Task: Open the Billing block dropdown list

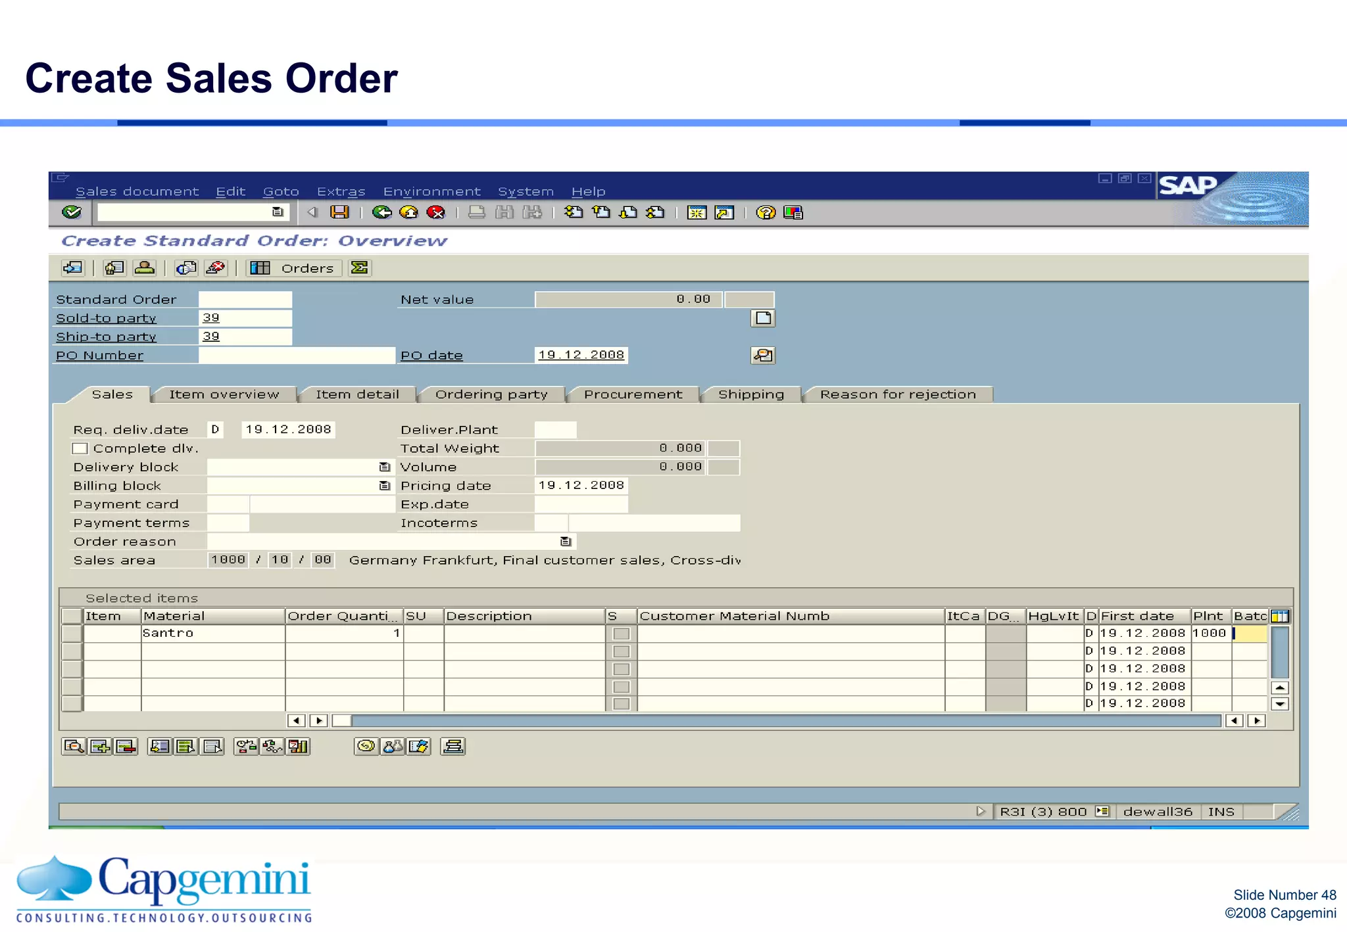Action: tap(385, 486)
